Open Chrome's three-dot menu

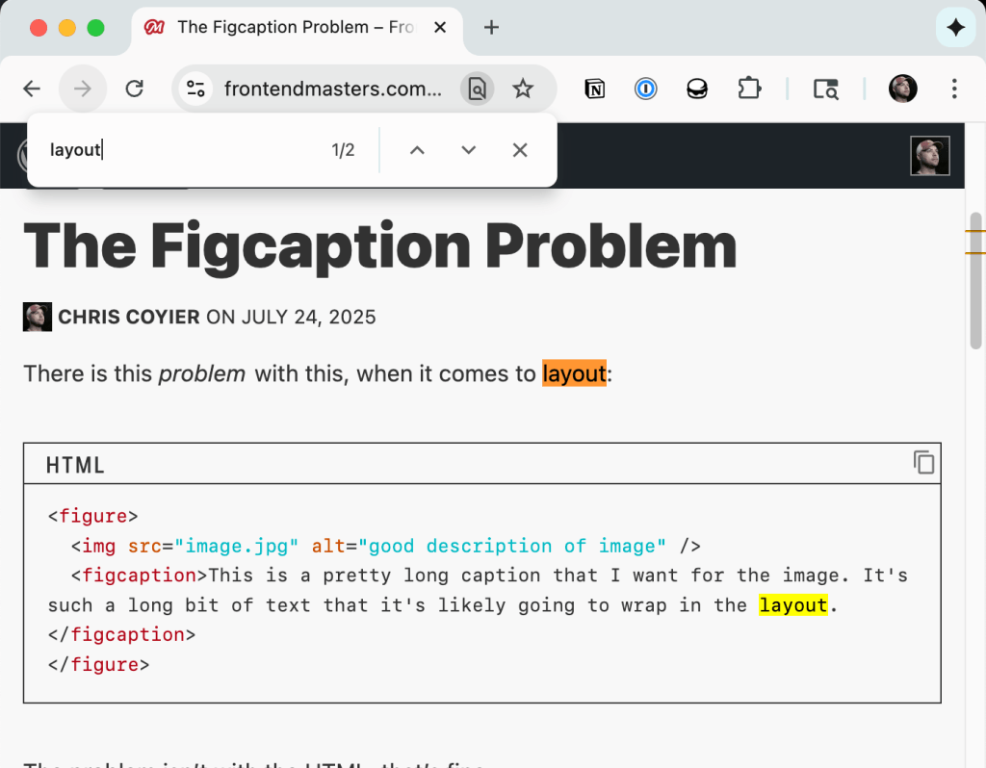coord(954,90)
